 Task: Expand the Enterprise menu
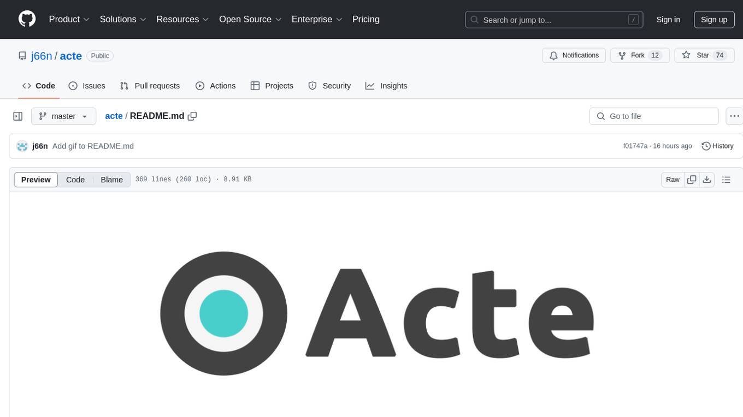point(317,19)
